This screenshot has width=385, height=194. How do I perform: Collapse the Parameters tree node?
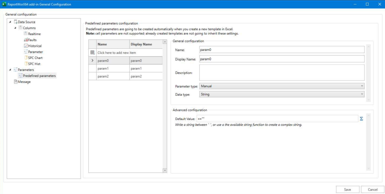(x=10, y=70)
